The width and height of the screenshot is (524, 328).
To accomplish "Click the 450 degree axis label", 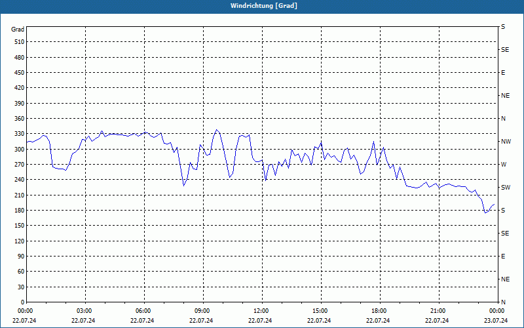I will pos(19,73).
